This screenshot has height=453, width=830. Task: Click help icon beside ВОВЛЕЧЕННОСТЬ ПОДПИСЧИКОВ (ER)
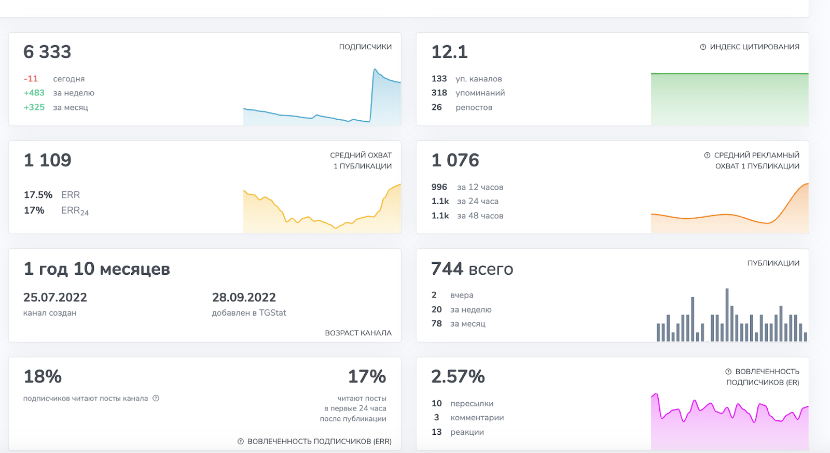[x=728, y=372]
